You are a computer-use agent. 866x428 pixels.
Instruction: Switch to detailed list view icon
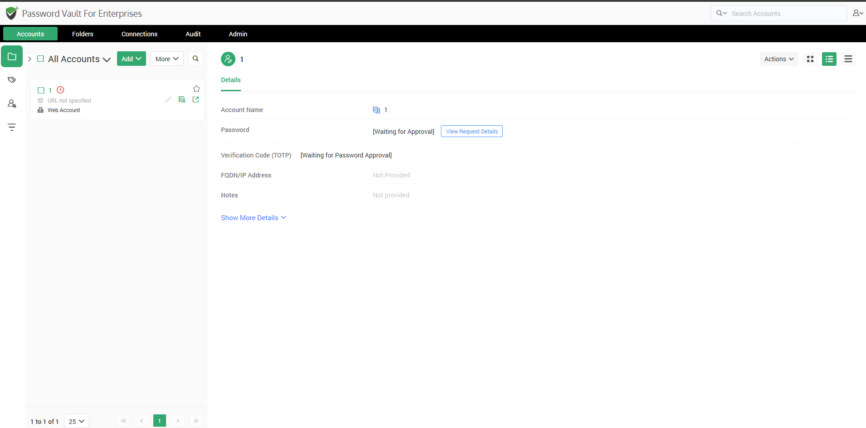(829, 59)
